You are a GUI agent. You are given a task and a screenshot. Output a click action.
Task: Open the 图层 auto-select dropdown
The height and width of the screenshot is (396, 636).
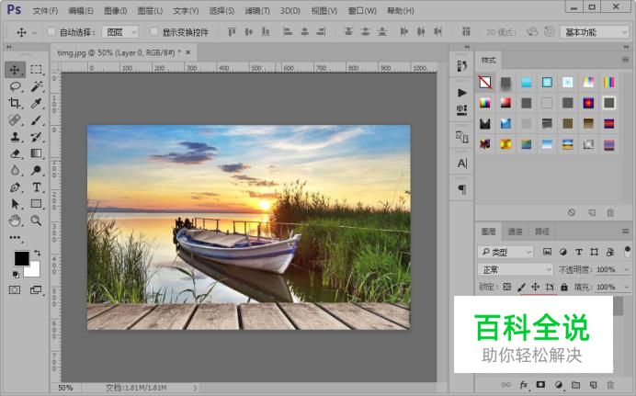pyautogui.click(x=120, y=32)
